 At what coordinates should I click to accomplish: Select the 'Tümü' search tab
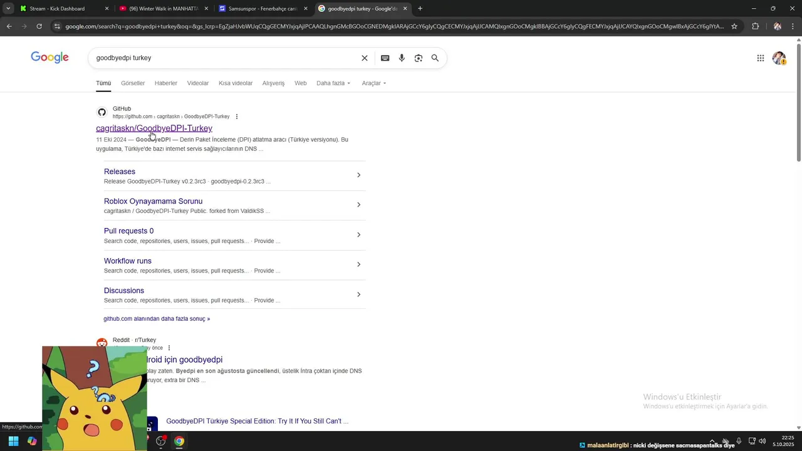coord(103,83)
